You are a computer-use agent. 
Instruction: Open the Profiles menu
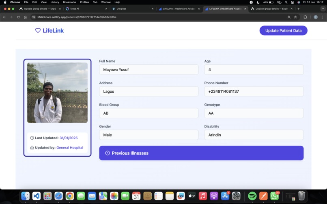coord(84,2)
